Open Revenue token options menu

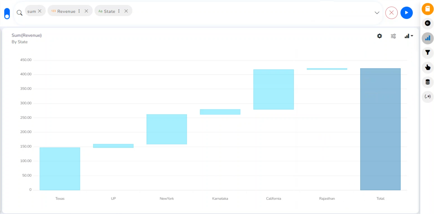pos(79,11)
